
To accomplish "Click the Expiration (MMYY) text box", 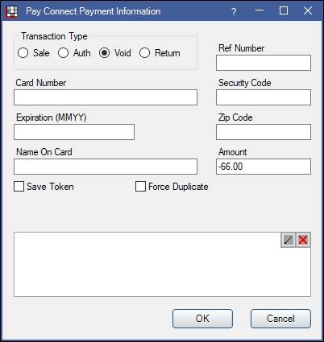I will [74, 132].
